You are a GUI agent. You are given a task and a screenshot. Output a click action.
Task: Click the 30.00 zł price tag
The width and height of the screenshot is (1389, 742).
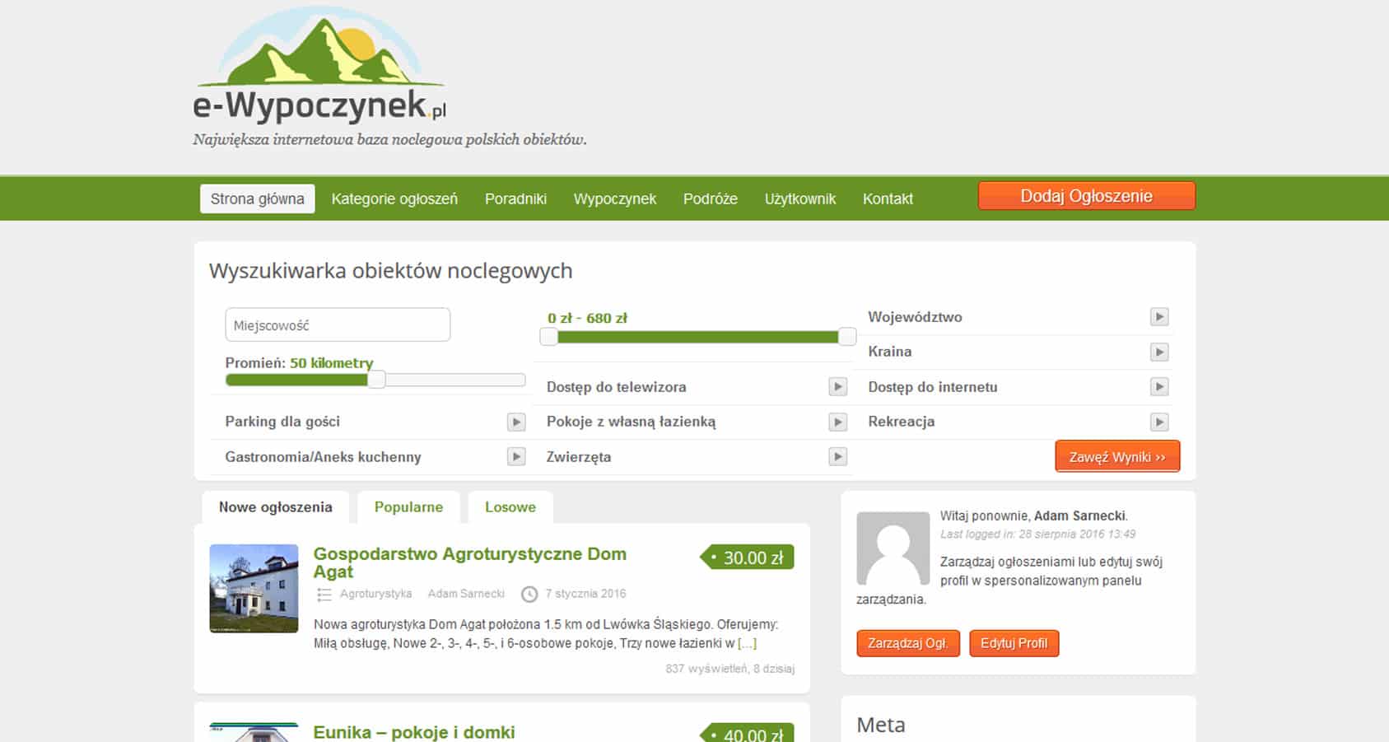click(747, 558)
